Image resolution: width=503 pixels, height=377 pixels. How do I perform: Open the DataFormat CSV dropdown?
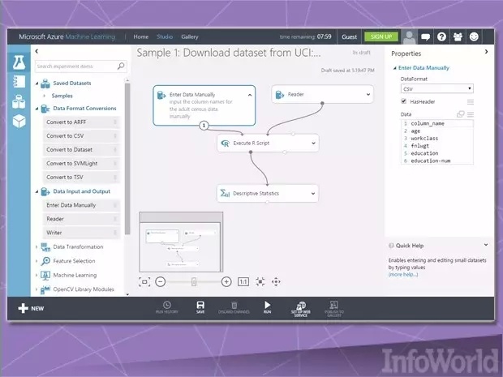[x=437, y=88]
